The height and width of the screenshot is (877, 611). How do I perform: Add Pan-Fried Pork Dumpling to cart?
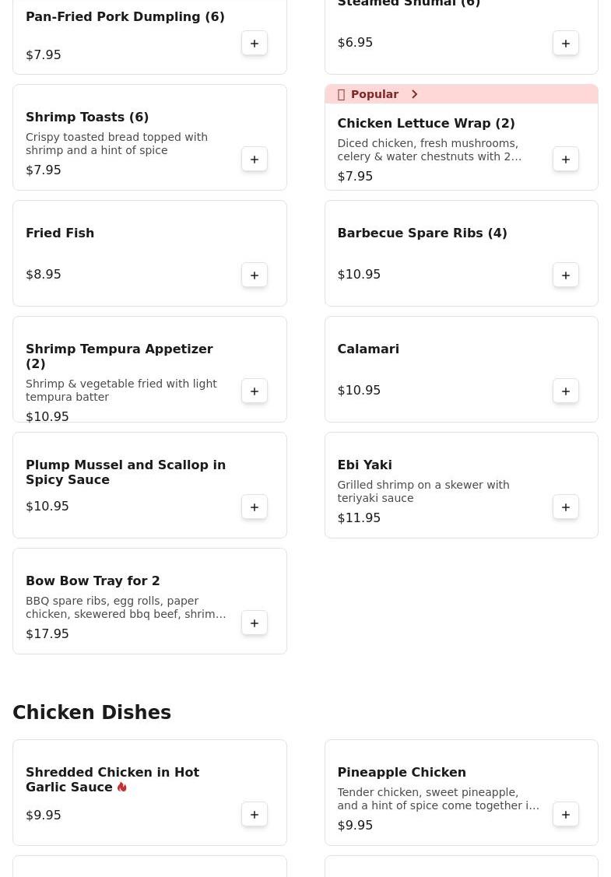[x=255, y=44]
